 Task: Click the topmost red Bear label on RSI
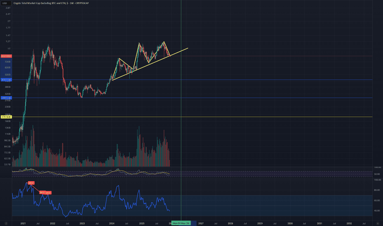pyautogui.click(x=31, y=183)
